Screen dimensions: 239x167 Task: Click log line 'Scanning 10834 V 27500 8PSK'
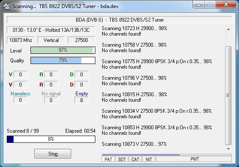point(157,111)
